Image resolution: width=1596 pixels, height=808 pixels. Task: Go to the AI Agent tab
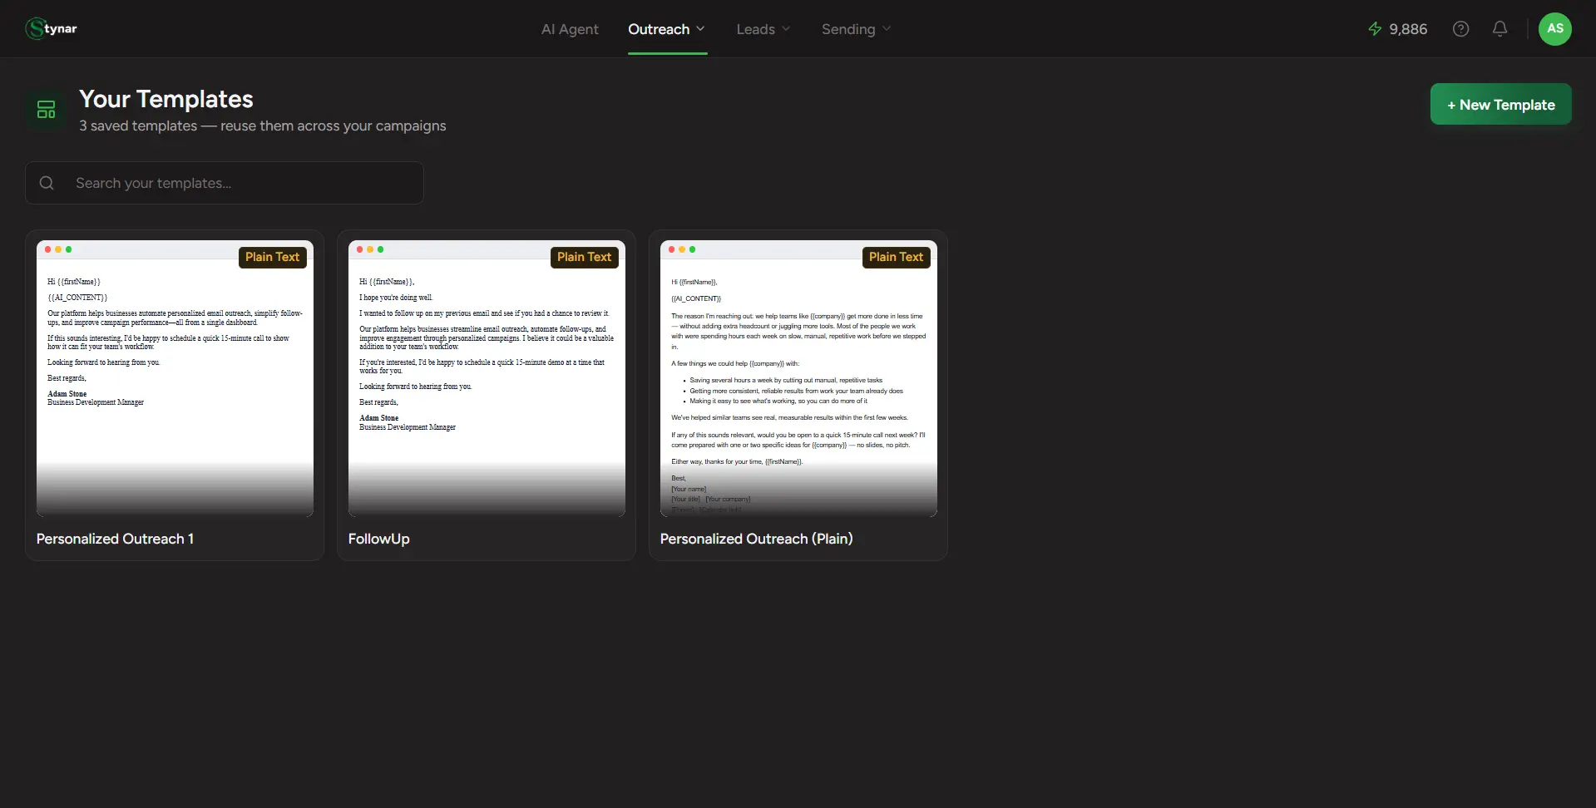(x=570, y=29)
